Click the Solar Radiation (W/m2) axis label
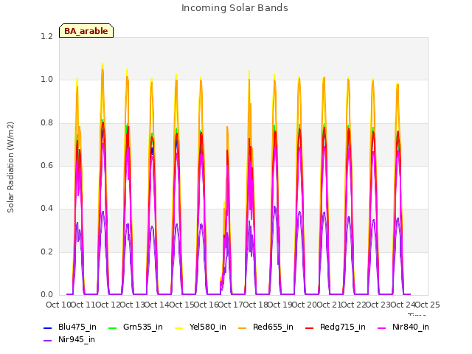 [10, 167]
